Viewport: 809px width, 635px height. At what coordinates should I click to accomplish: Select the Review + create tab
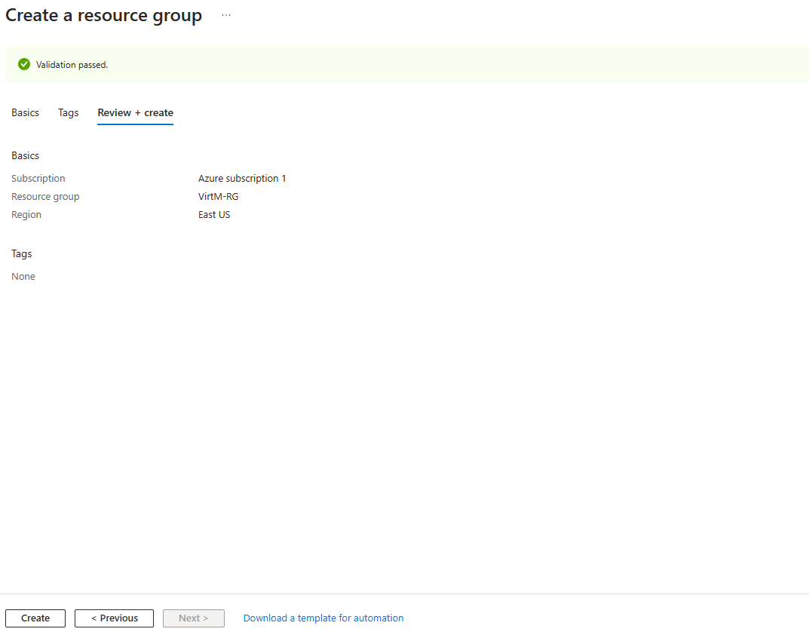pos(135,112)
